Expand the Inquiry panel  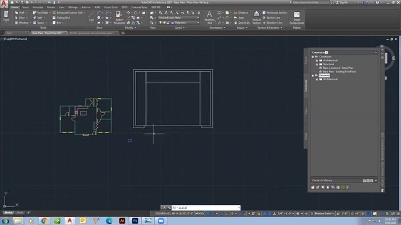click(x=242, y=27)
